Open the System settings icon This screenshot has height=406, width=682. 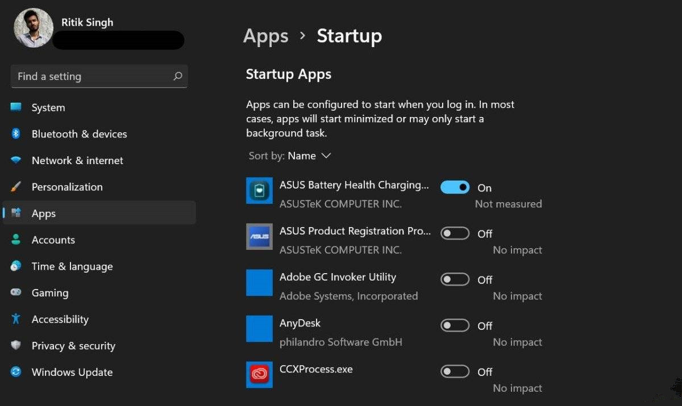click(17, 107)
